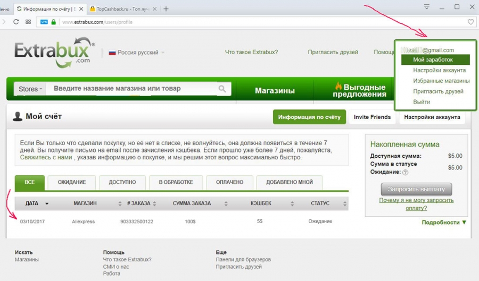The width and height of the screenshot is (479, 281).
Task: Select the ДОБАВЛЕНО МНОЙ tab
Action: 290,182
